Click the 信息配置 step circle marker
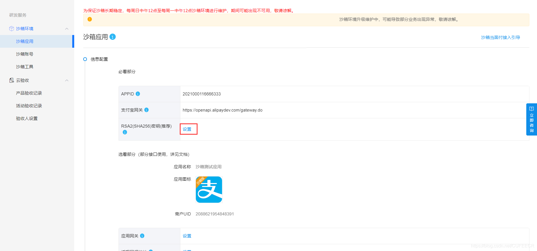 click(85, 59)
